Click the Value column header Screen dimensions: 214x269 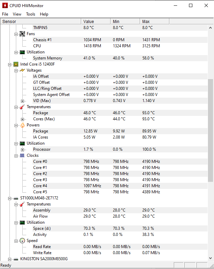pyautogui.click(x=96, y=21)
